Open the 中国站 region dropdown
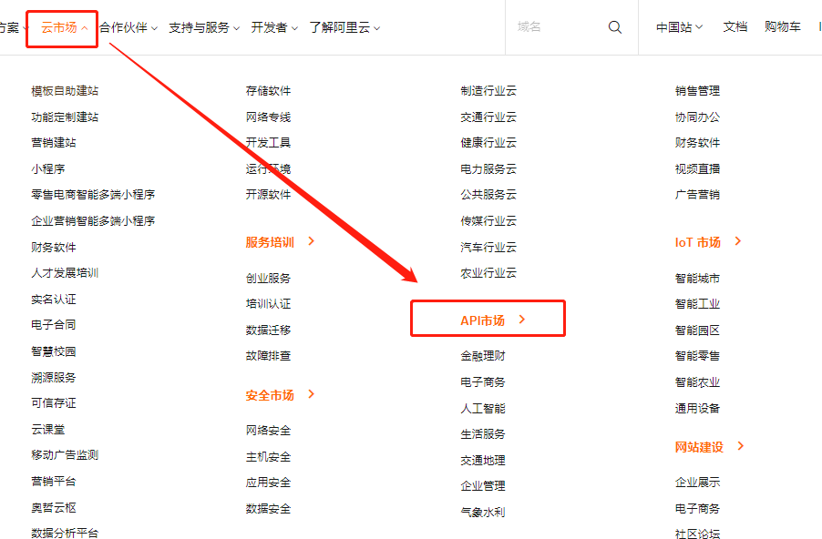822x539 pixels. click(679, 27)
